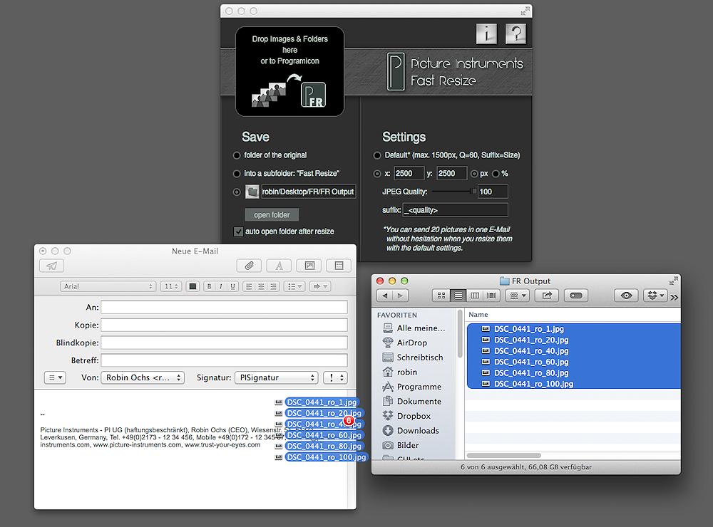
Task: Click the Drop Images & Folders drop zone
Action: coord(289,71)
